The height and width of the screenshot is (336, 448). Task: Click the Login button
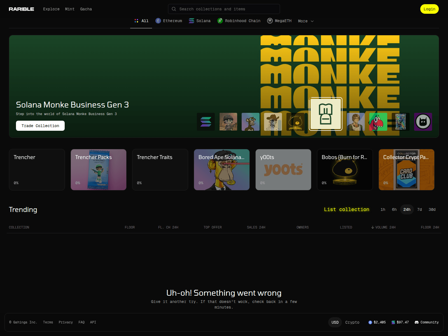pos(429,9)
